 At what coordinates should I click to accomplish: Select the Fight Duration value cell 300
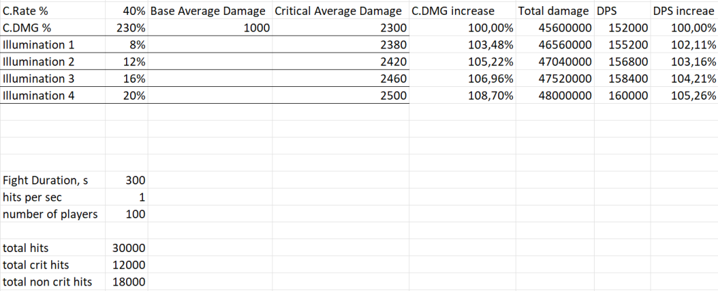click(136, 181)
